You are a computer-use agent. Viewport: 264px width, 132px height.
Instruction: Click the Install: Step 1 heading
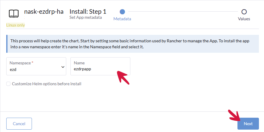[x=88, y=12]
